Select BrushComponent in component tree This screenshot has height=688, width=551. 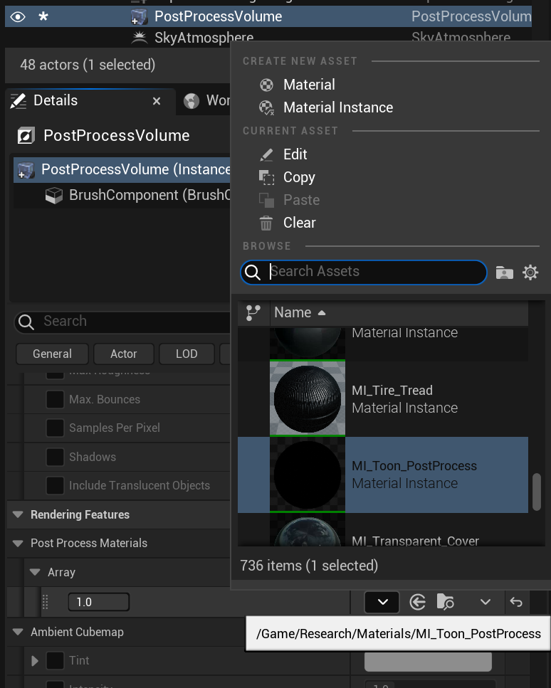(122, 195)
